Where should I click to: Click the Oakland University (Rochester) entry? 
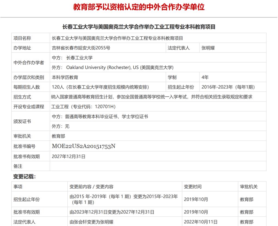tap(113, 68)
